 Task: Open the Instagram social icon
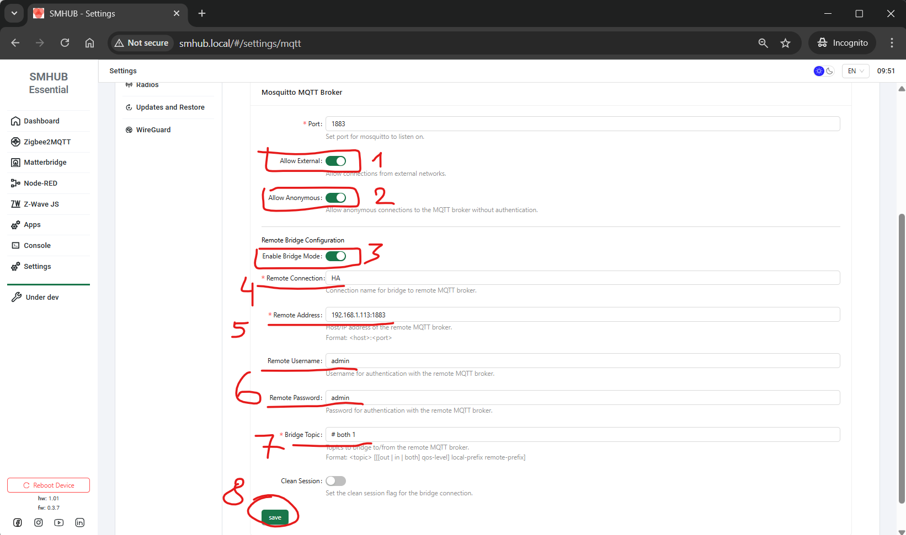39,522
